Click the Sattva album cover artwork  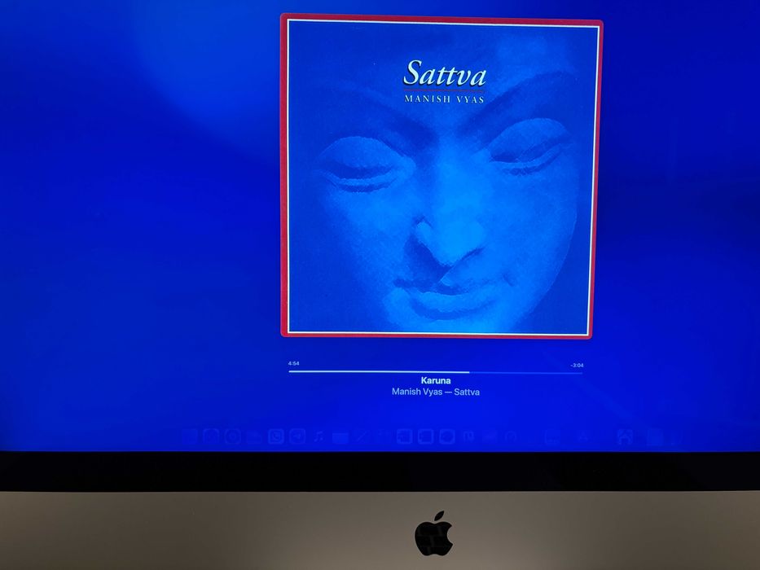(442, 176)
